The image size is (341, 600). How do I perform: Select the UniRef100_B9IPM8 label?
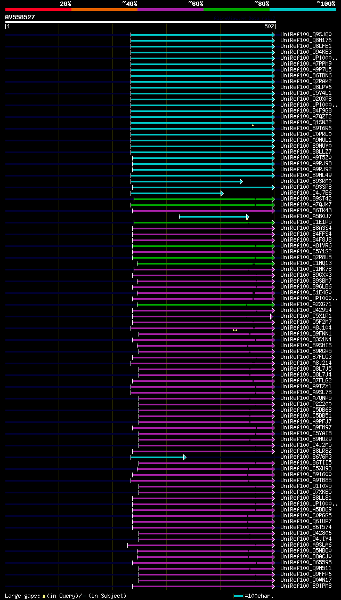coord(306,587)
